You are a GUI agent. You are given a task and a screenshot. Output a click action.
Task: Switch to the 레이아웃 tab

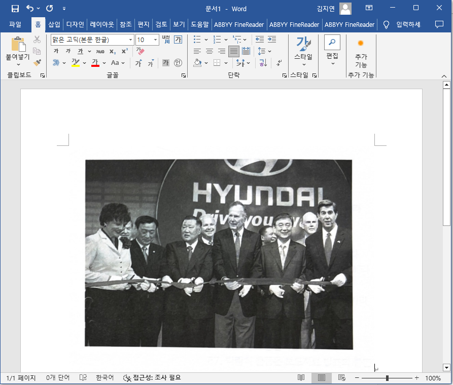(101, 24)
